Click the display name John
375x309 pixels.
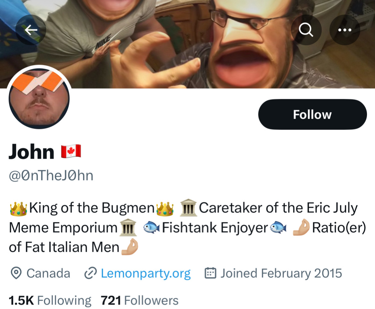click(31, 152)
